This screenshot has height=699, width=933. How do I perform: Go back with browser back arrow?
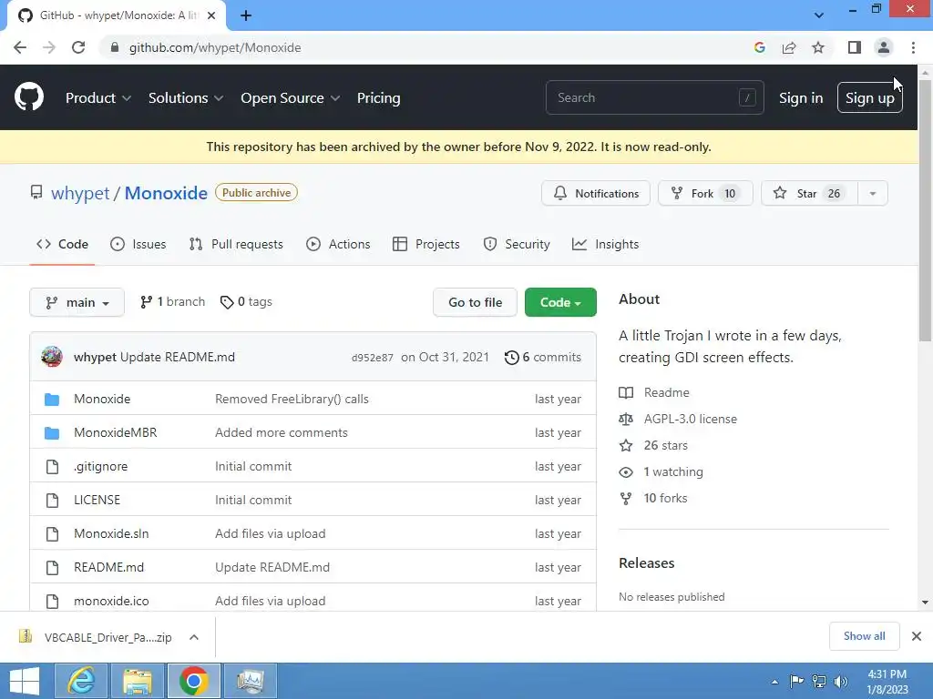(20, 47)
